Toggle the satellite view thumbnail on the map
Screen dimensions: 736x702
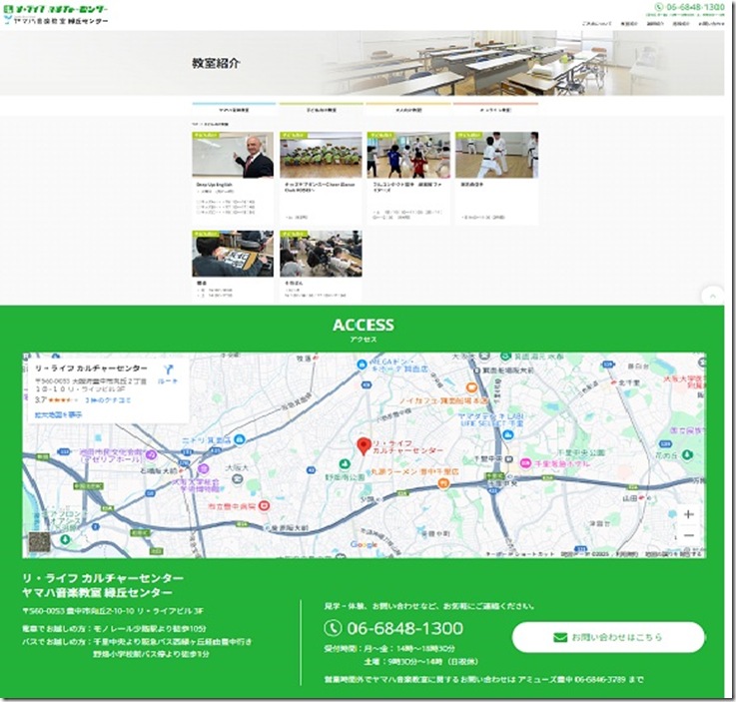[x=39, y=542]
